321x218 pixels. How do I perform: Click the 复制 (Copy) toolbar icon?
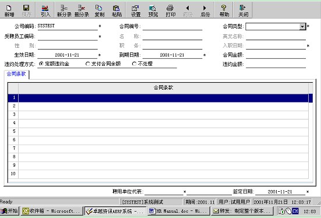coord(99,10)
